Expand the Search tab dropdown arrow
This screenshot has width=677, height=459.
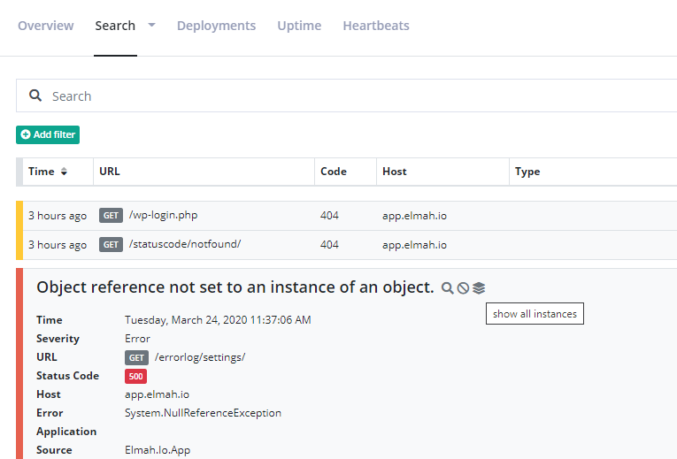click(x=151, y=25)
